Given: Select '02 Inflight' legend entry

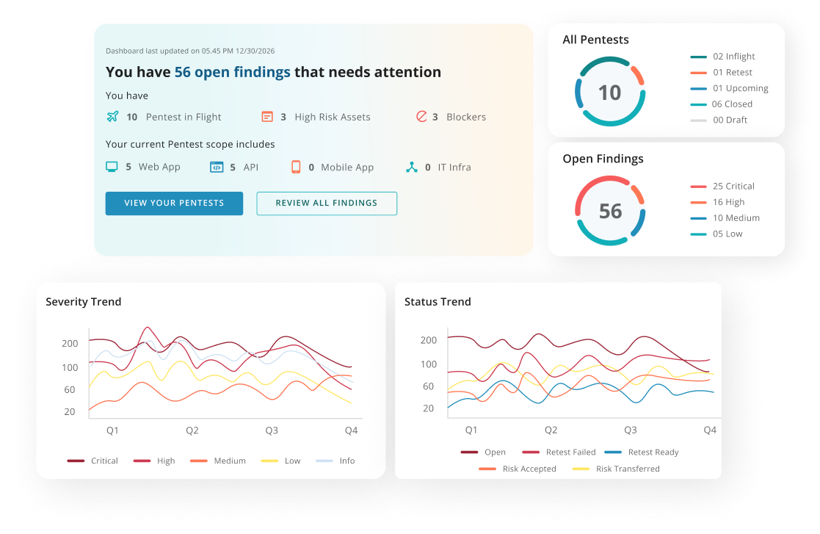Looking at the screenshot, I should pos(722,57).
